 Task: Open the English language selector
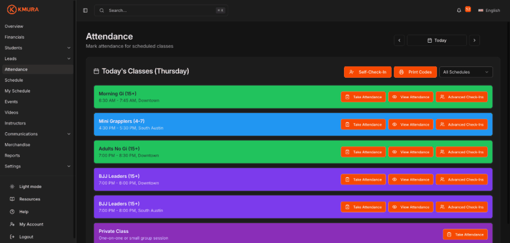point(489,10)
